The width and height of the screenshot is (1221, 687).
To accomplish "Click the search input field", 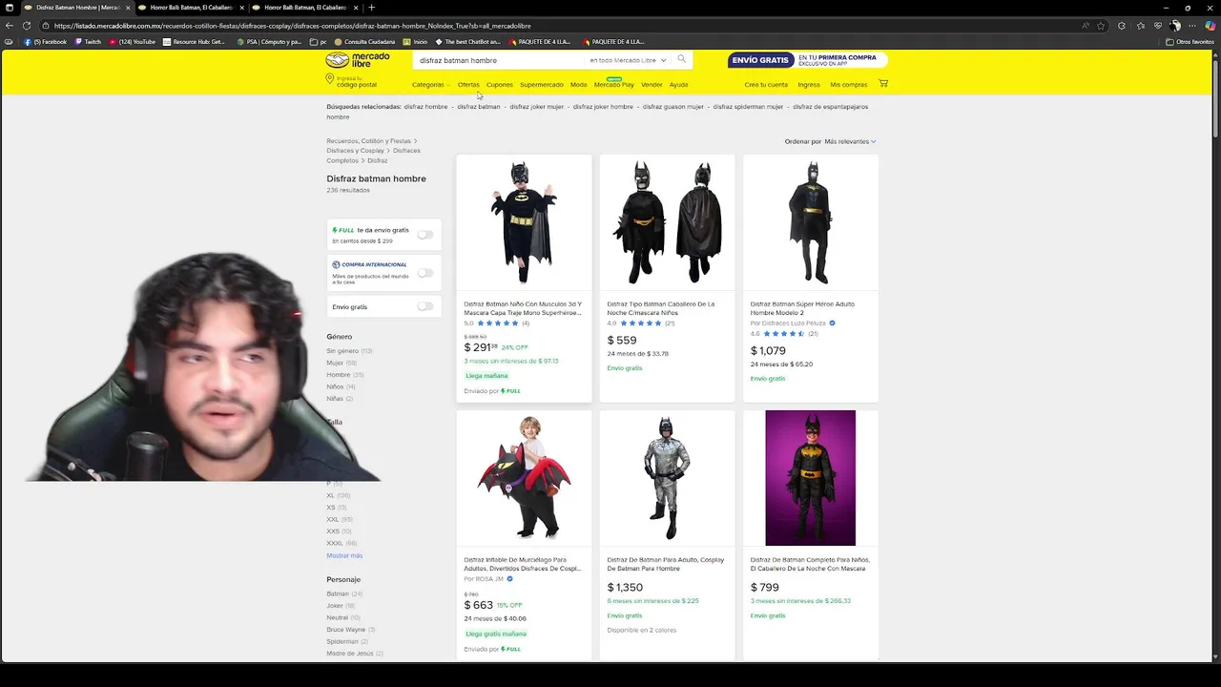I will click(x=499, y=60).
